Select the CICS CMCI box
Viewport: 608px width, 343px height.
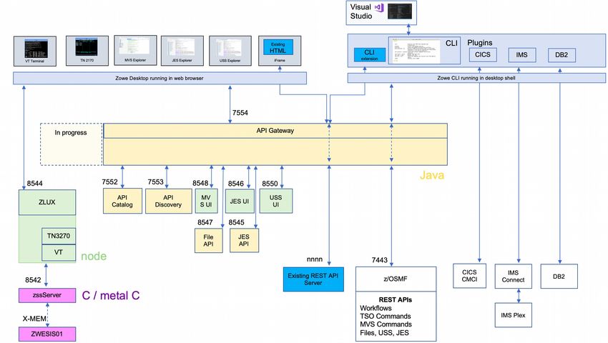tap(469, 276)
